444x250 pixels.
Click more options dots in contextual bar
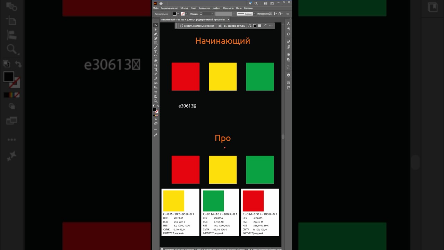tap(271, 26)
